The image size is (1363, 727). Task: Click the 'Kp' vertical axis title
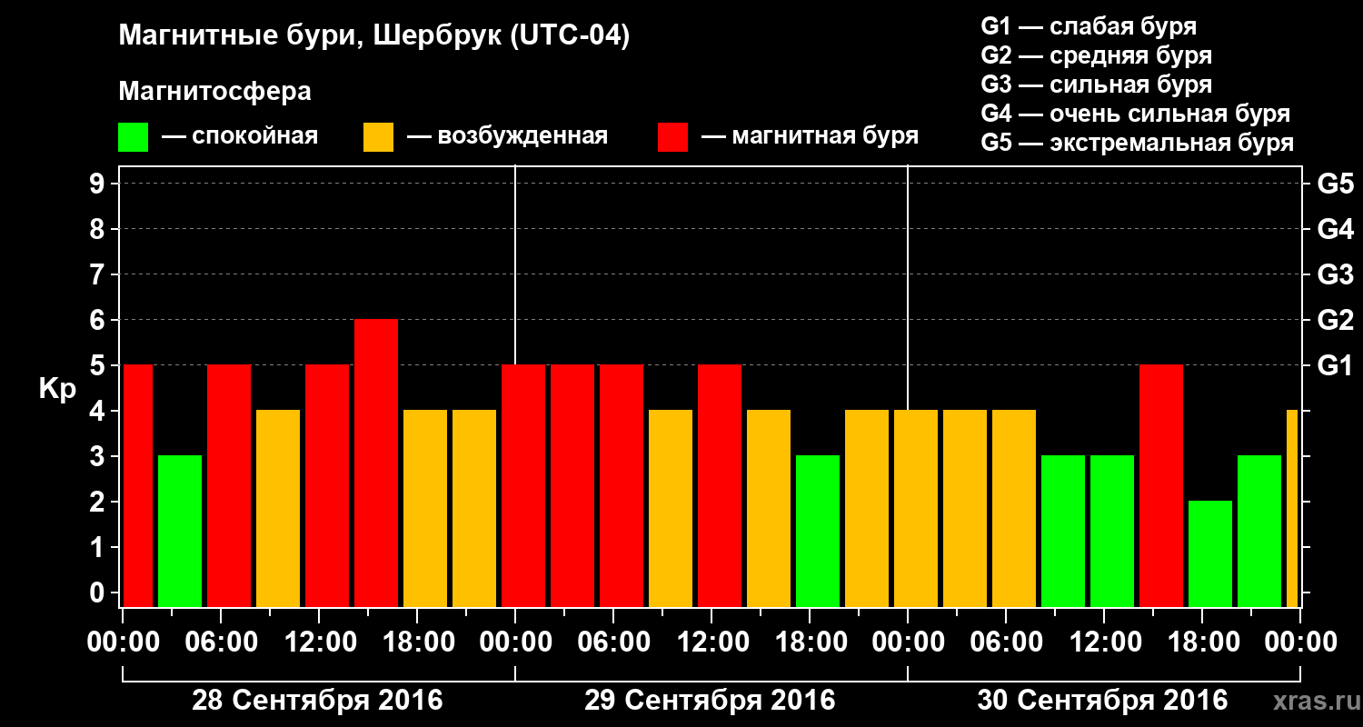tap(57, 390)
